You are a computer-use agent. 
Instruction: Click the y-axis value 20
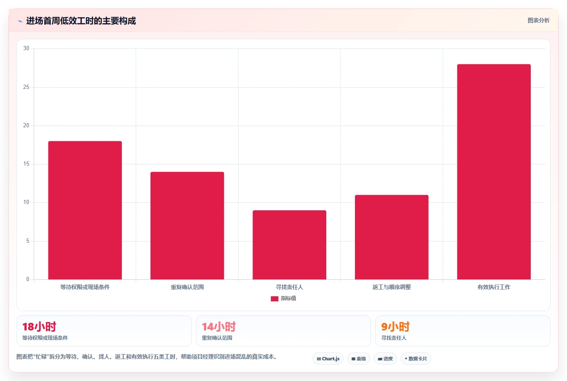click(x=26, y=126)
